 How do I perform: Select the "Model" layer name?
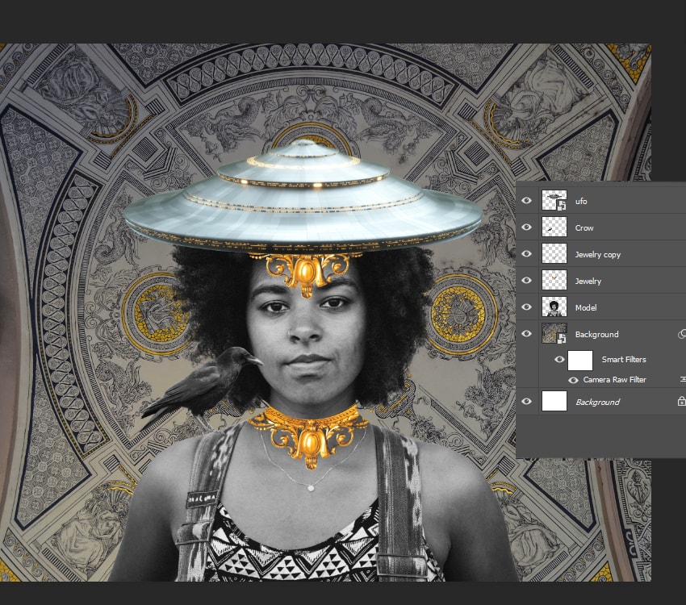(x=586, y=308)
